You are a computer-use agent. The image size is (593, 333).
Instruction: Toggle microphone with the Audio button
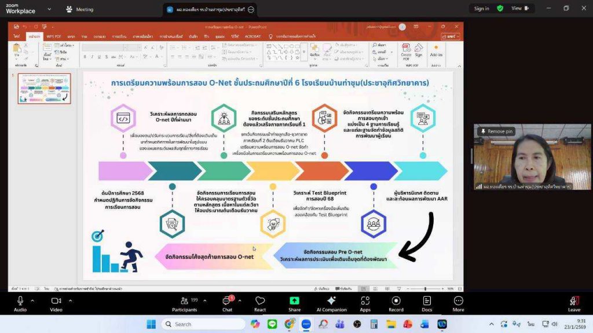pos(20,303)
